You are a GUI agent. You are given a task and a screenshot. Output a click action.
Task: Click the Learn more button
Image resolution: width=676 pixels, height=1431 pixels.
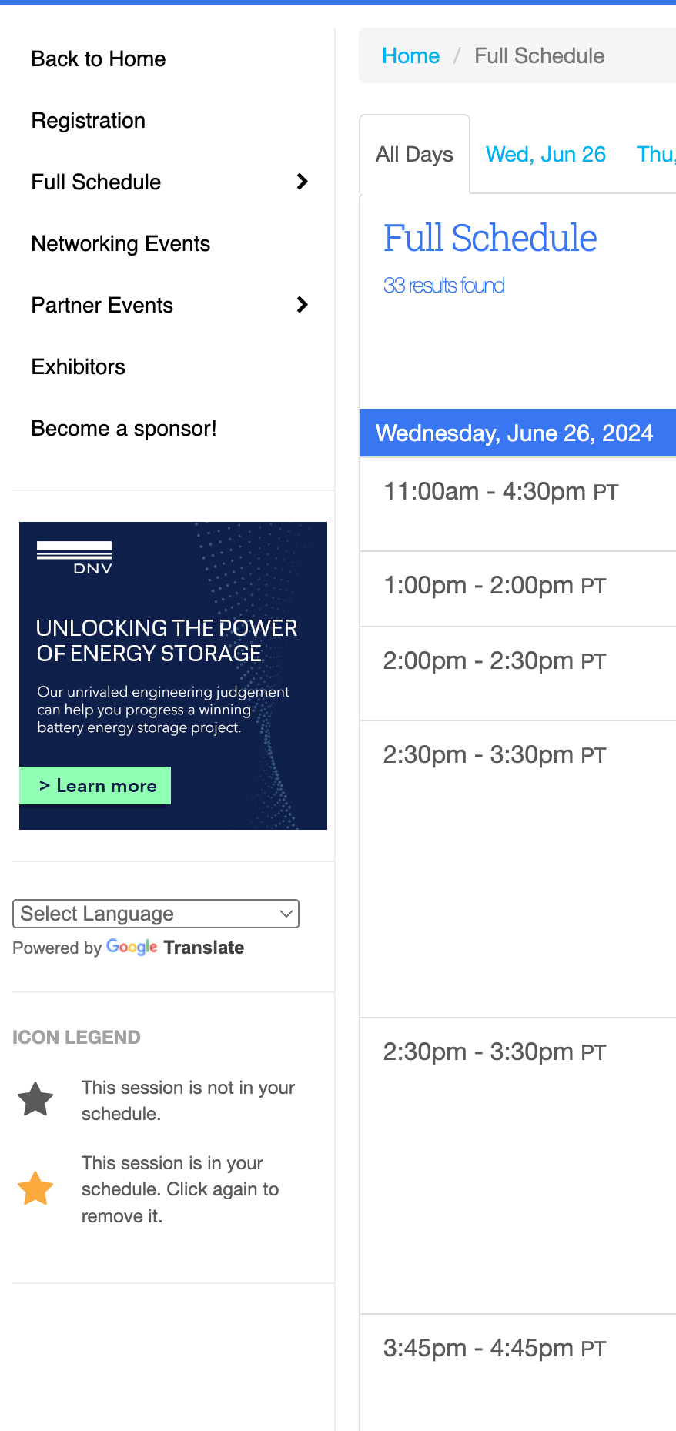point(95,785)
